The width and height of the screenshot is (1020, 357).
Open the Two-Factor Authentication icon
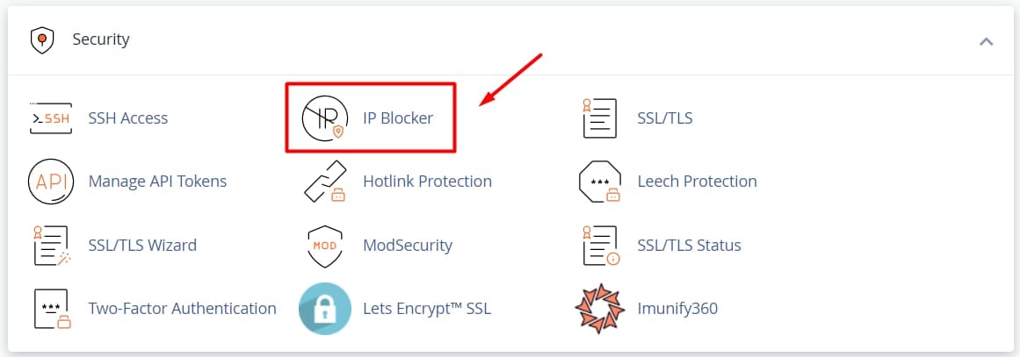(50, 309)
